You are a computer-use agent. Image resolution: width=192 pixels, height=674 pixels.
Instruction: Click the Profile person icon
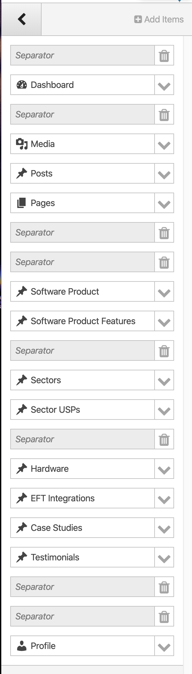tap(21, 646)
